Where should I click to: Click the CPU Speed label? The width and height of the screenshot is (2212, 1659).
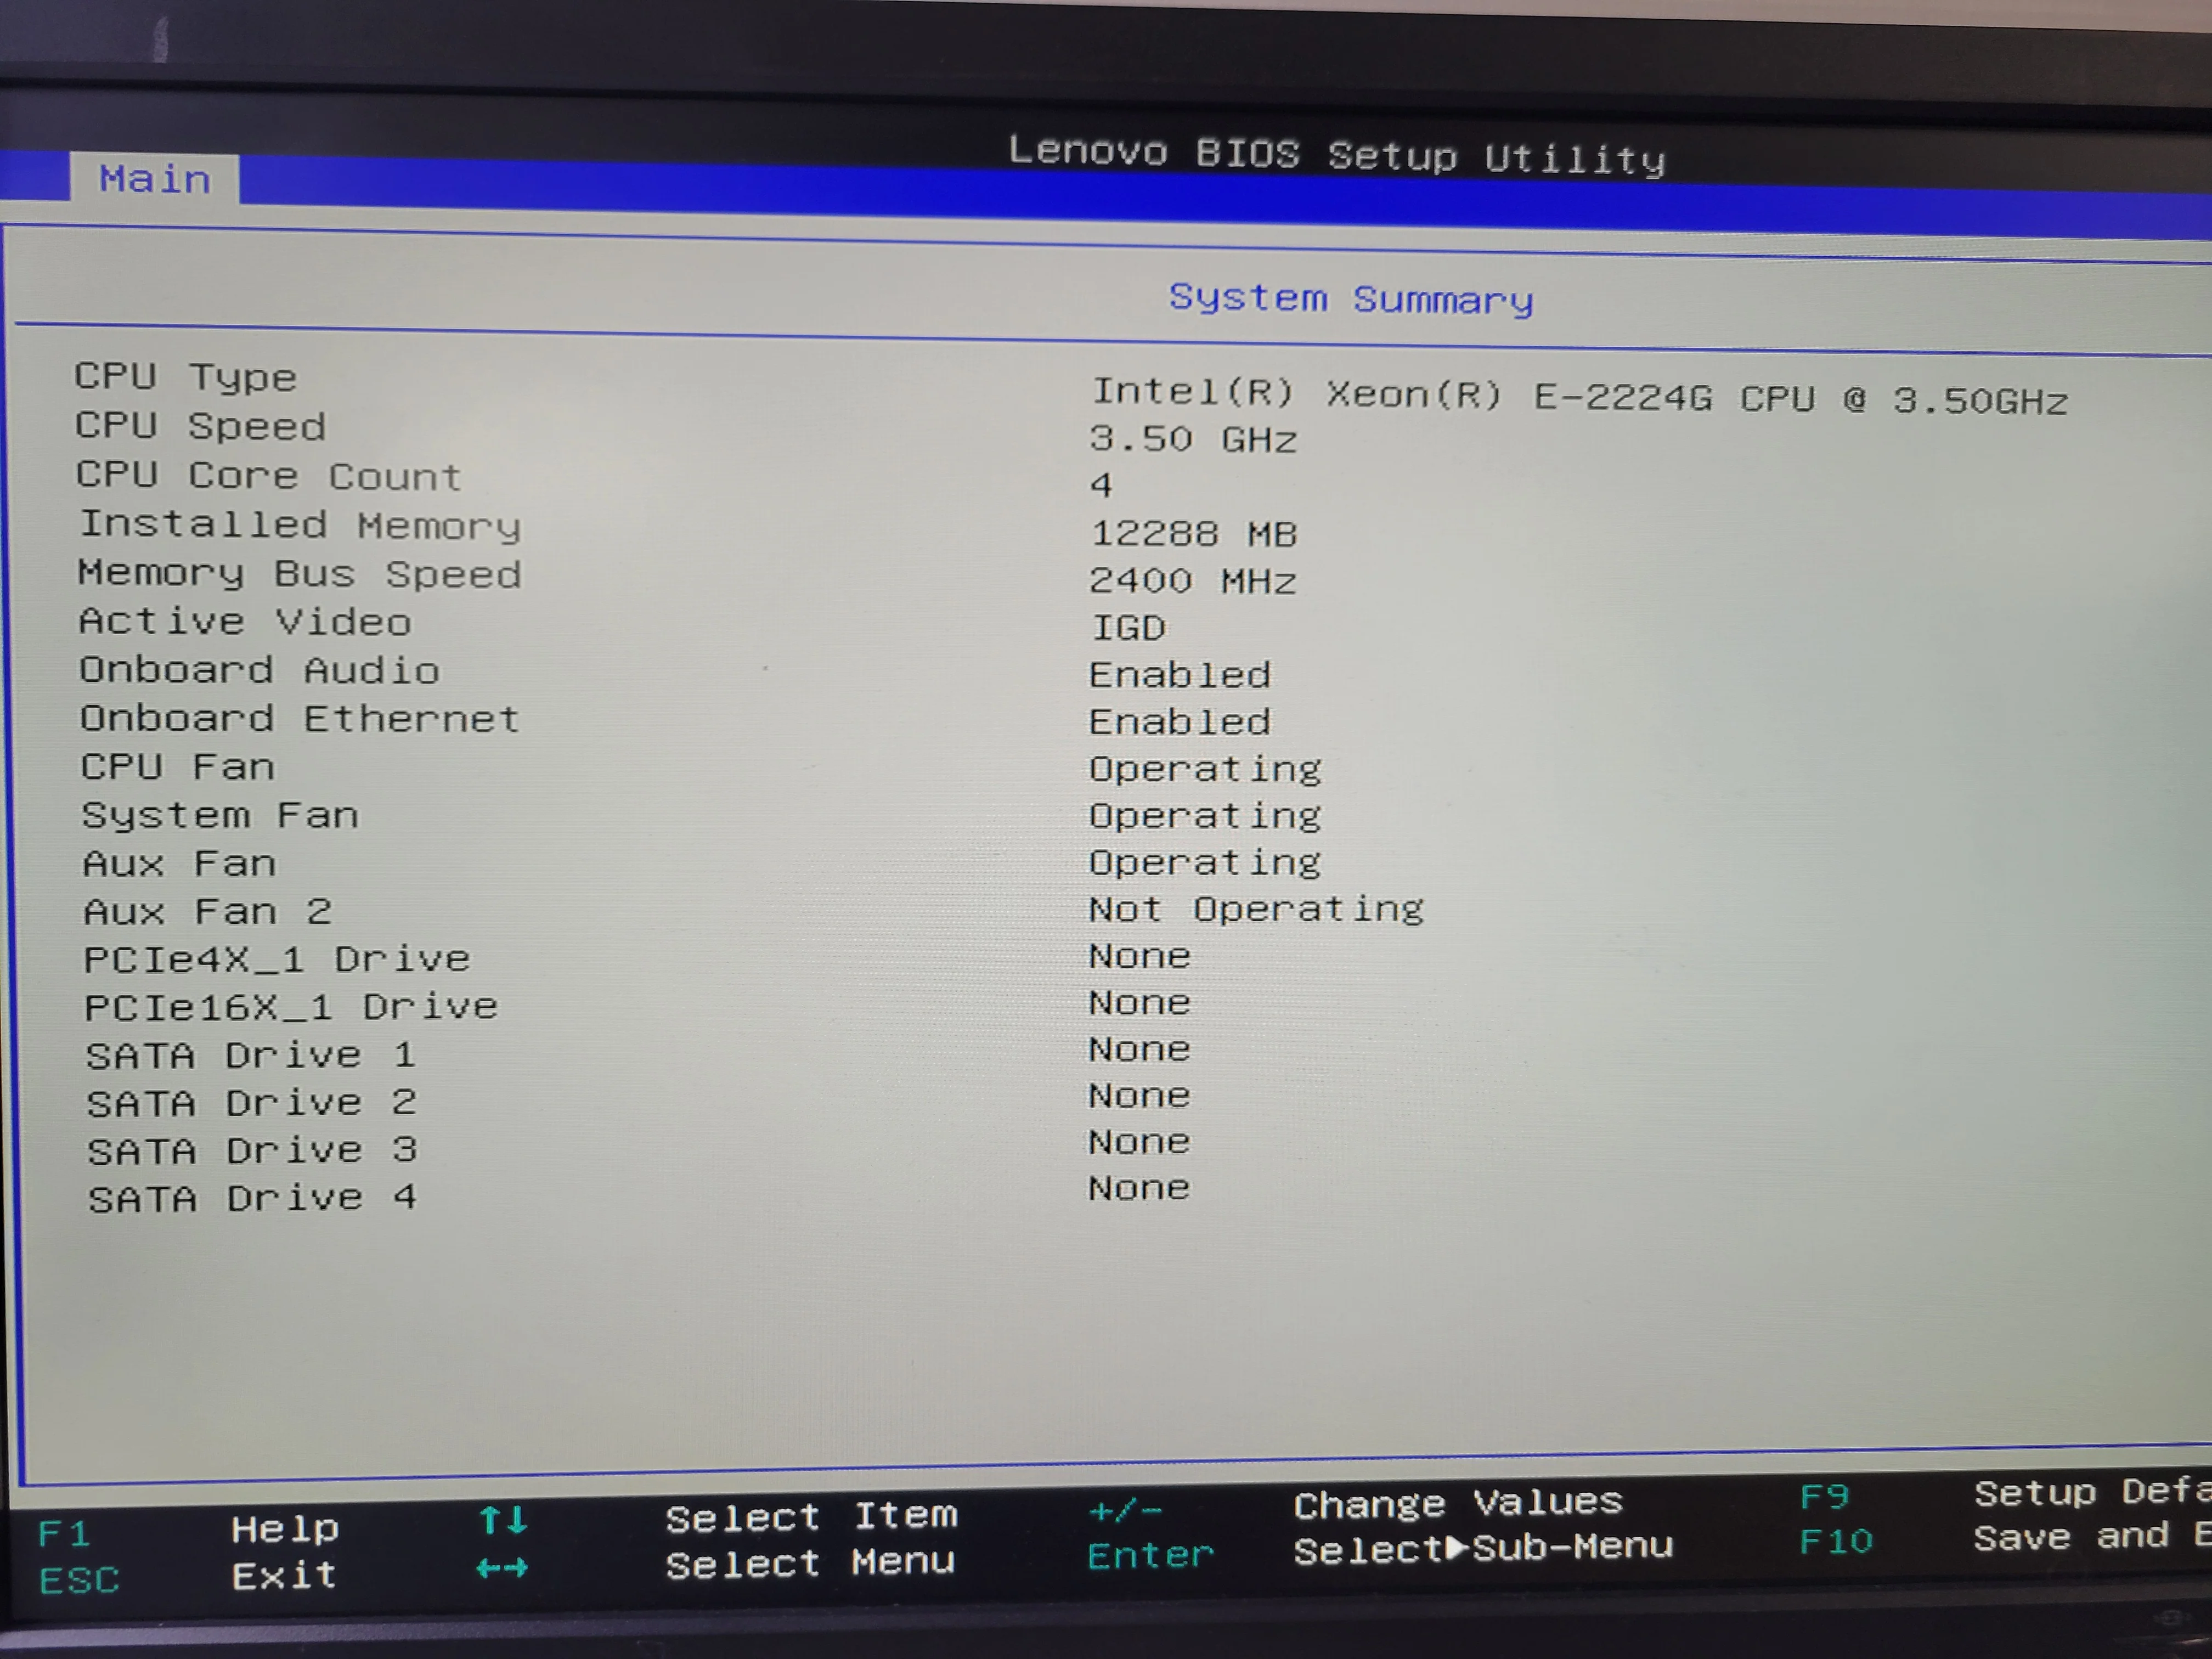(201, 426)
